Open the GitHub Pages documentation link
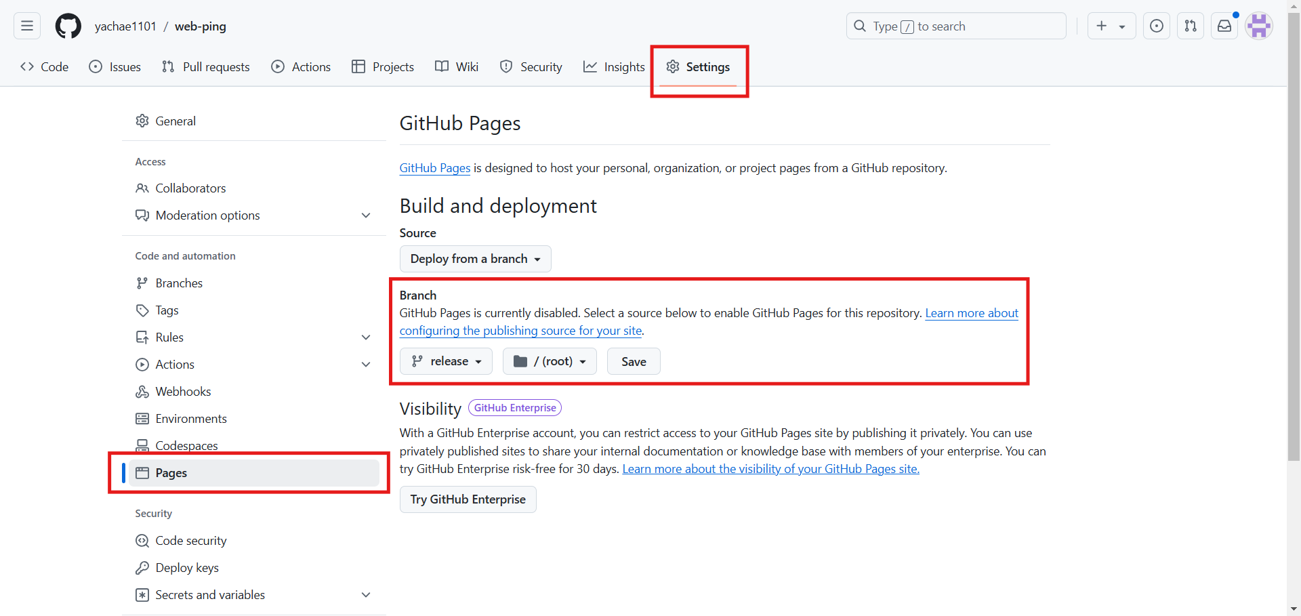The image size is (1301, 616). tap(435, 168)
